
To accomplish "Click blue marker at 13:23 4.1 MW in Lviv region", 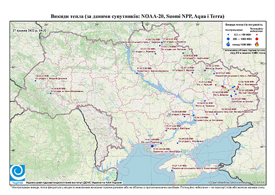I will 35,81.
